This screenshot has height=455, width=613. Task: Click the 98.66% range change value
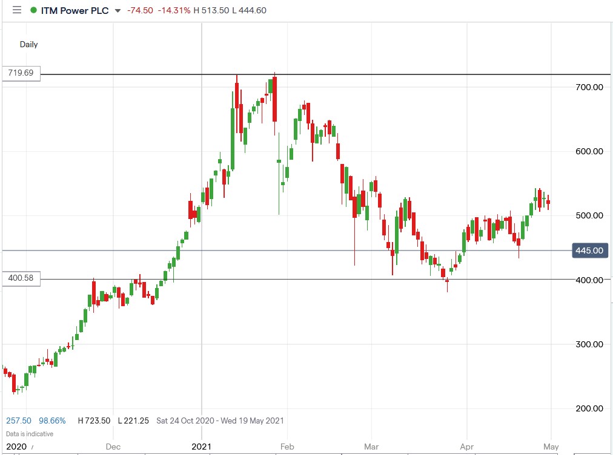52,420
